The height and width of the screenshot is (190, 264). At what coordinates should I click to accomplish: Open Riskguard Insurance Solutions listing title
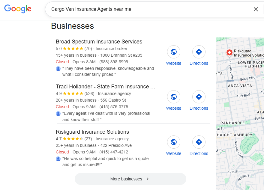point(92,132)
